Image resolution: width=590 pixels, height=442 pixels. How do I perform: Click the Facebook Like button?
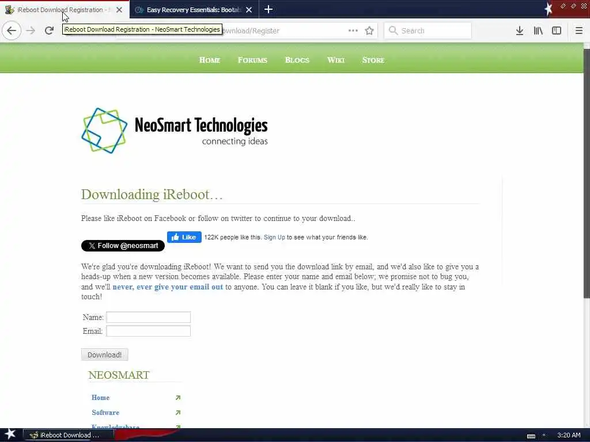(x=184, y=237)
